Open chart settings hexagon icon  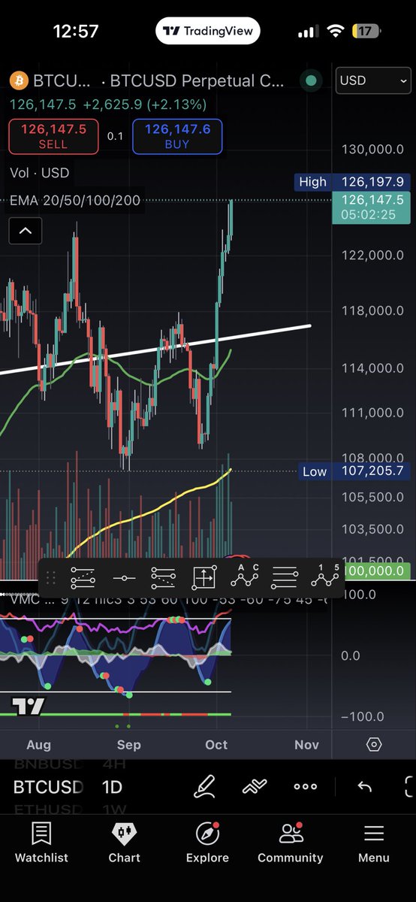click(x=374, y=745)
